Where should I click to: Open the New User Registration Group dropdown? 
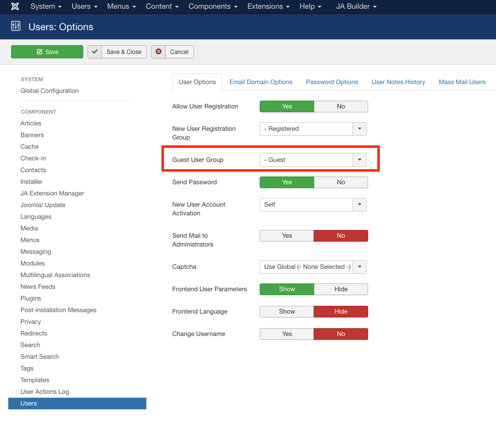click(359, 129)
